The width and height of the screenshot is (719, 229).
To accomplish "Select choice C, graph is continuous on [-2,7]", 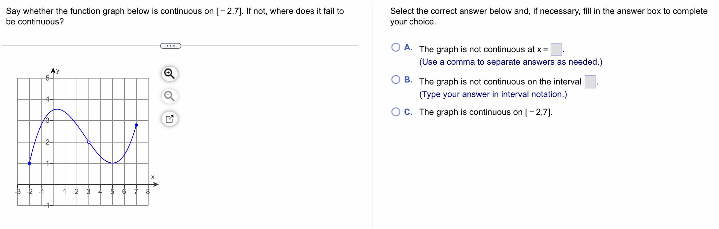I will [x=396, y=112].
